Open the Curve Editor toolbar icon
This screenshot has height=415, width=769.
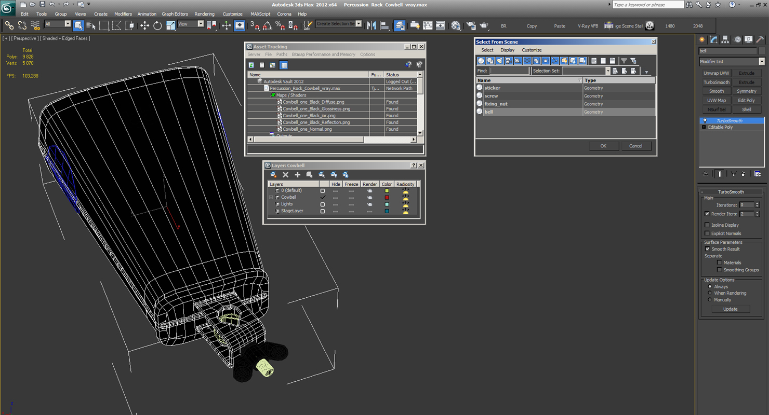click(428, 25)
